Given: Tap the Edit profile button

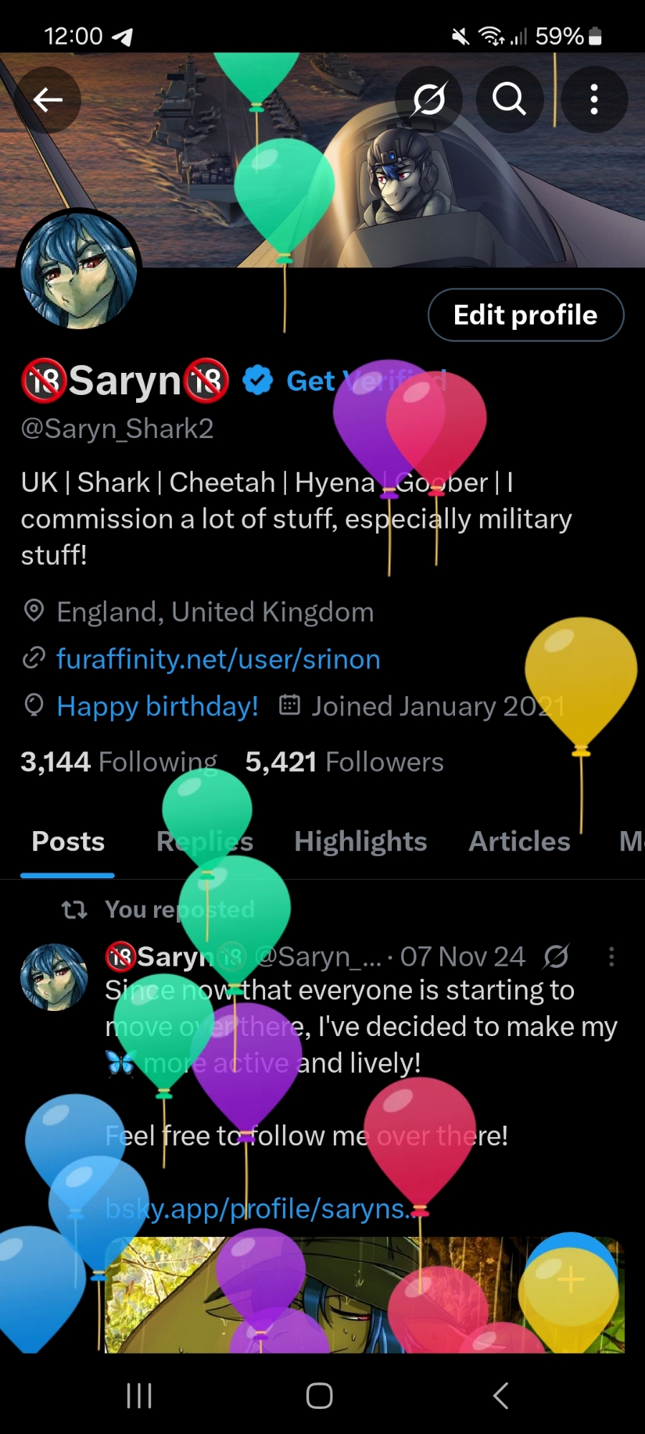Looking at the screenshot, I should point(526,315).
